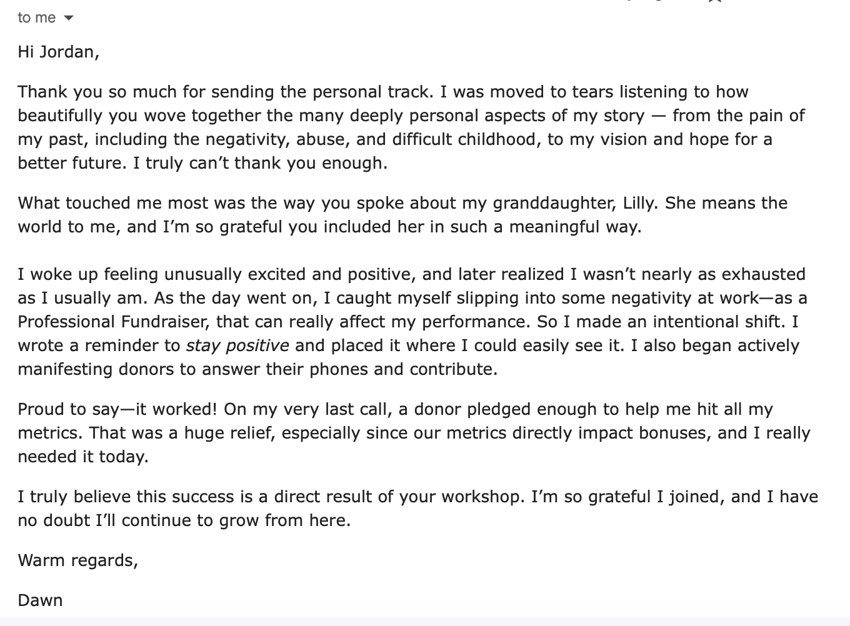Click the italic "stay positive" text
850x626 pixels.
(x=237, y=345)
